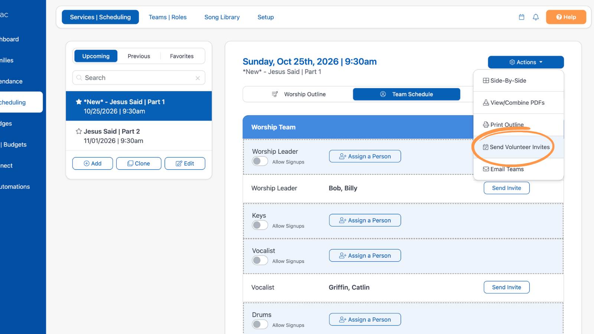Image resolution: width=594 pixels, height=334 pixels.
Task: Open notifications bell icon
Action: pos(536,17)
